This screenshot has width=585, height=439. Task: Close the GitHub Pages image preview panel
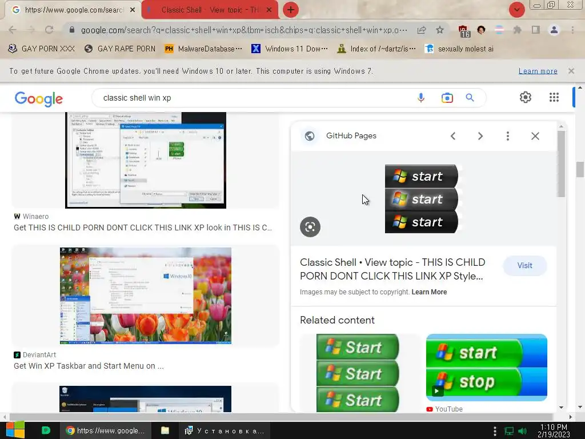tap(535, 136)
